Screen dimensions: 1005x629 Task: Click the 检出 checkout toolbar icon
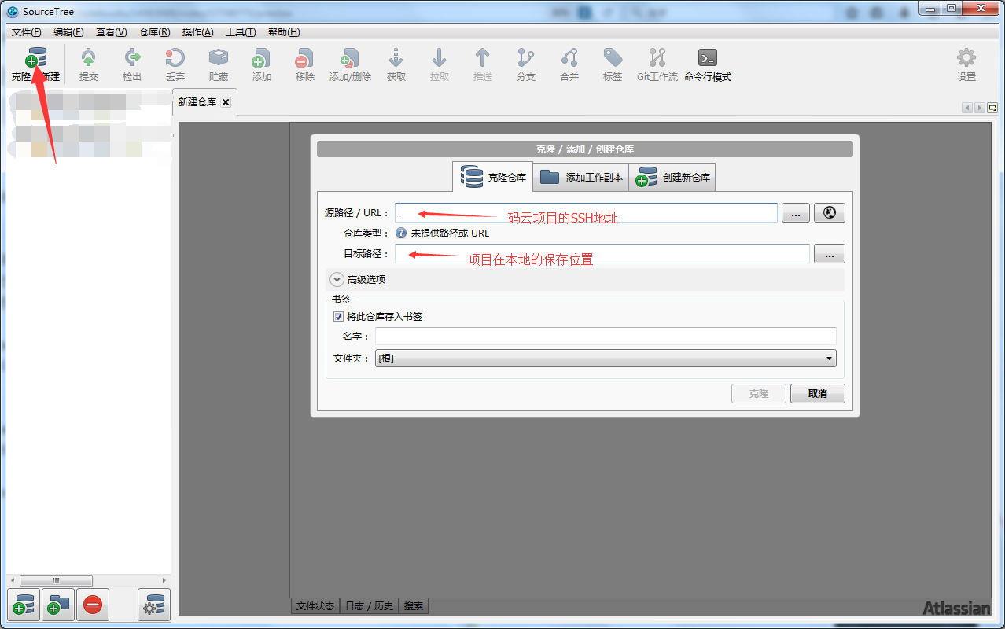click(132, 57)
